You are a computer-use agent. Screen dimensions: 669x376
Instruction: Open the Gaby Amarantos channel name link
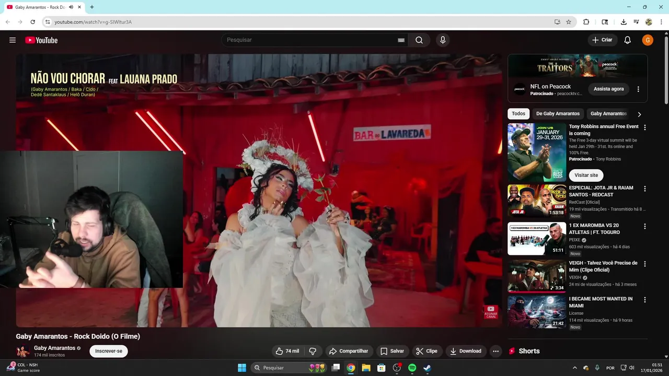[54, 348]
